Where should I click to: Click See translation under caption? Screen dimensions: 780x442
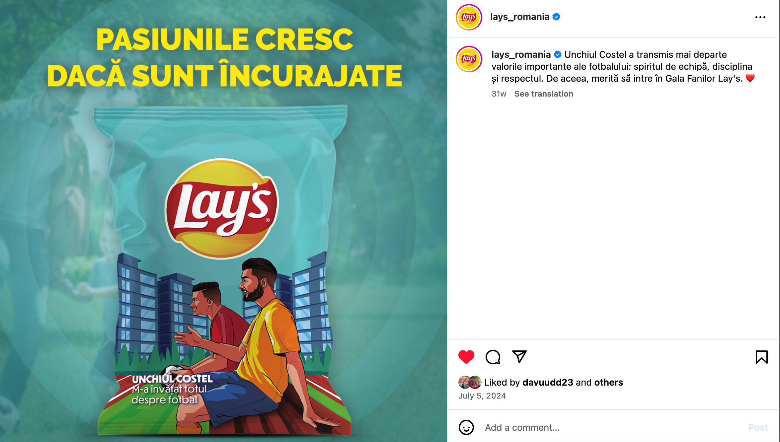click(x=544, y=94)
